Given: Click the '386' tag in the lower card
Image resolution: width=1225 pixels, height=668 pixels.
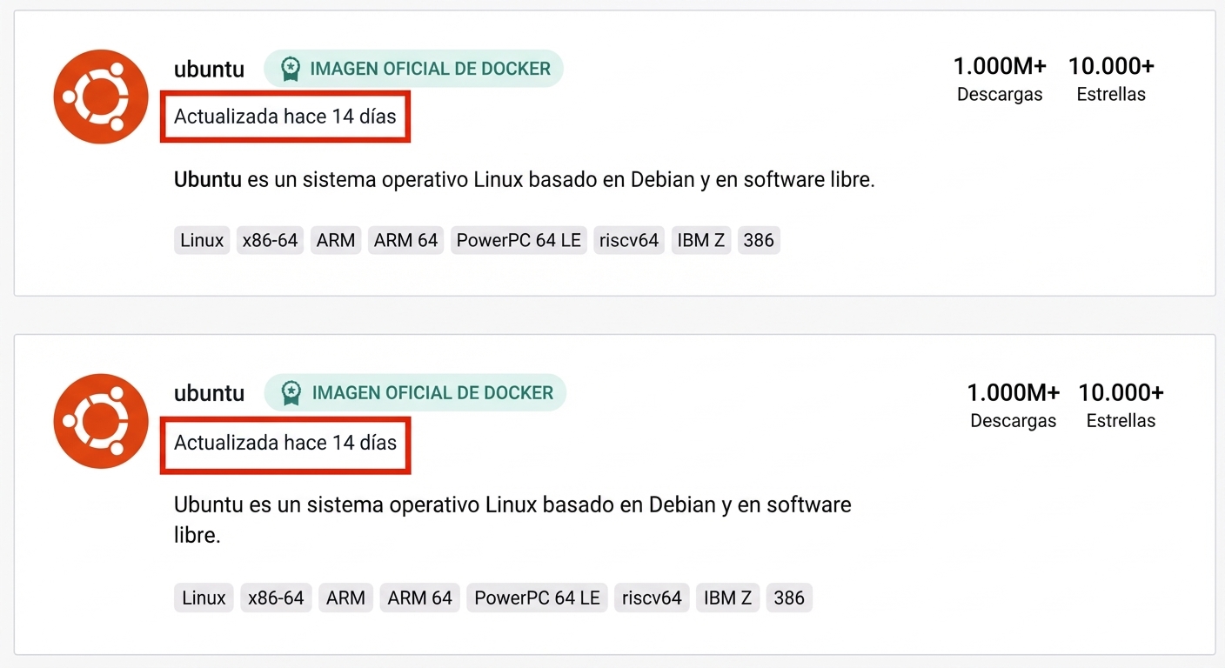Looking at the screenshot, I should coord(789,598).
